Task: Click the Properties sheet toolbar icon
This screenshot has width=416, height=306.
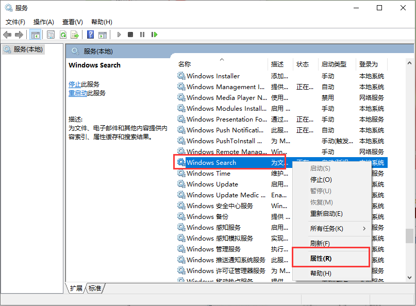Action: click(x=51, y=35)
